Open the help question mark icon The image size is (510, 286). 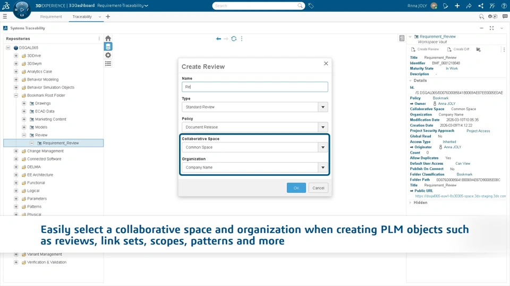[504, 5]
